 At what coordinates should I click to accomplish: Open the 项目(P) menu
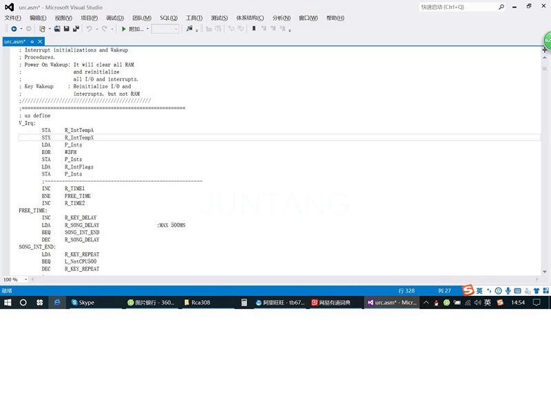click(90, 18)
